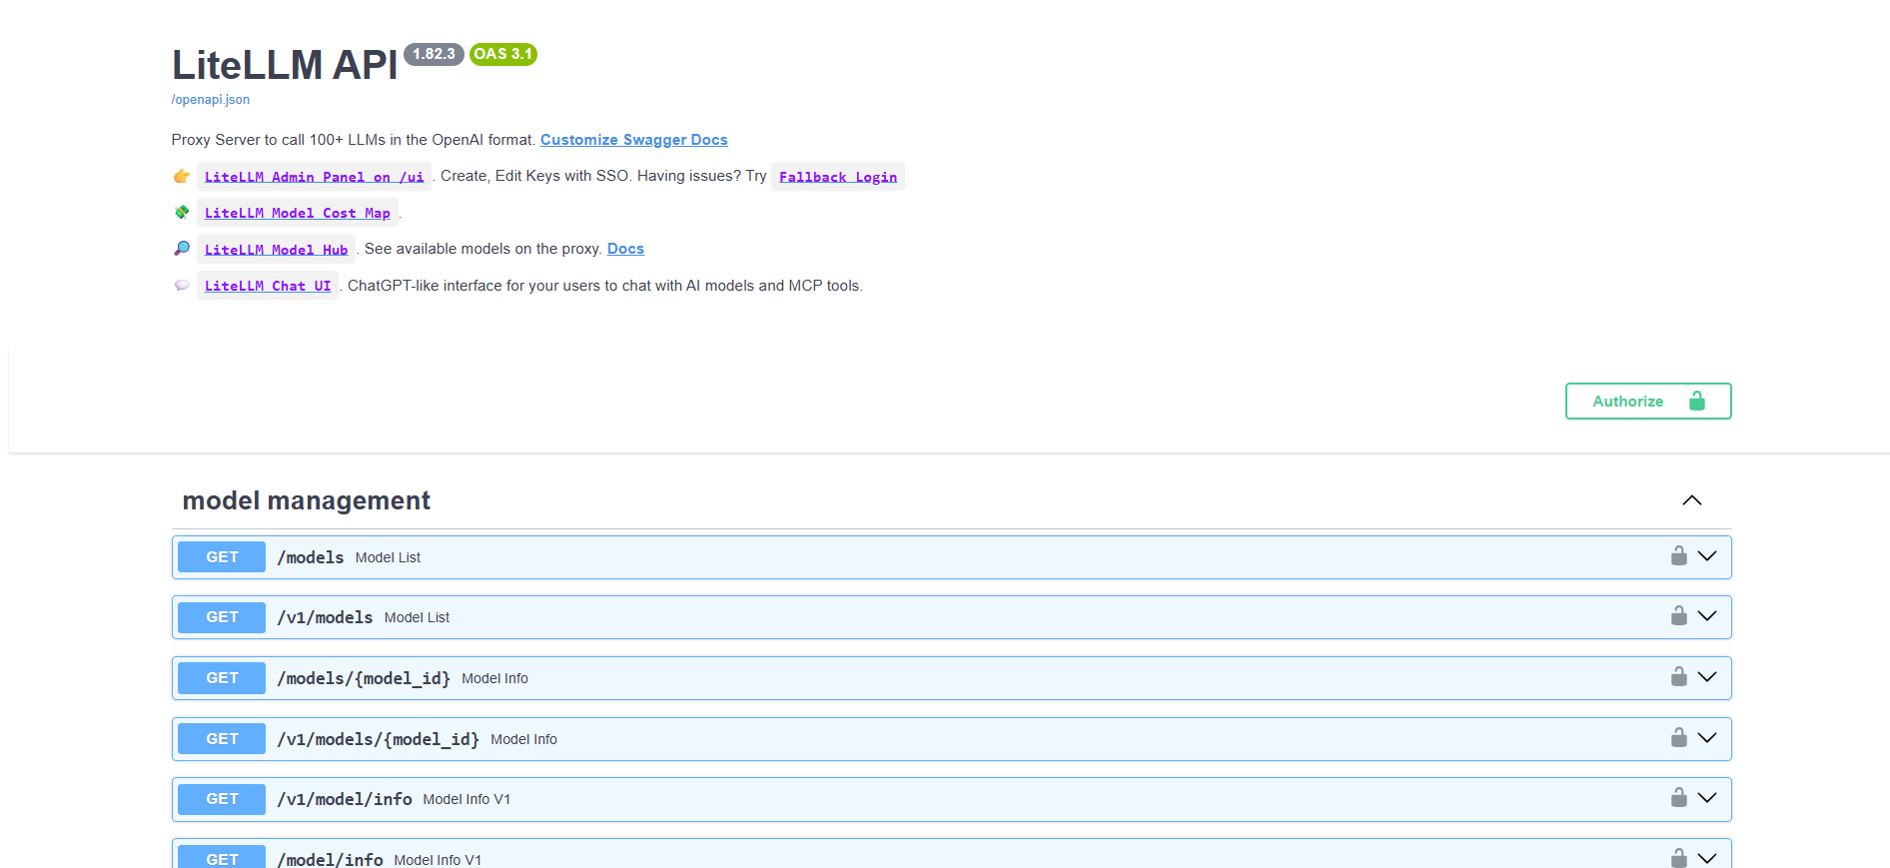This screenshot has height=868, width=1890.
Task: Open the Fallback Login link
Action: [838, 177]
